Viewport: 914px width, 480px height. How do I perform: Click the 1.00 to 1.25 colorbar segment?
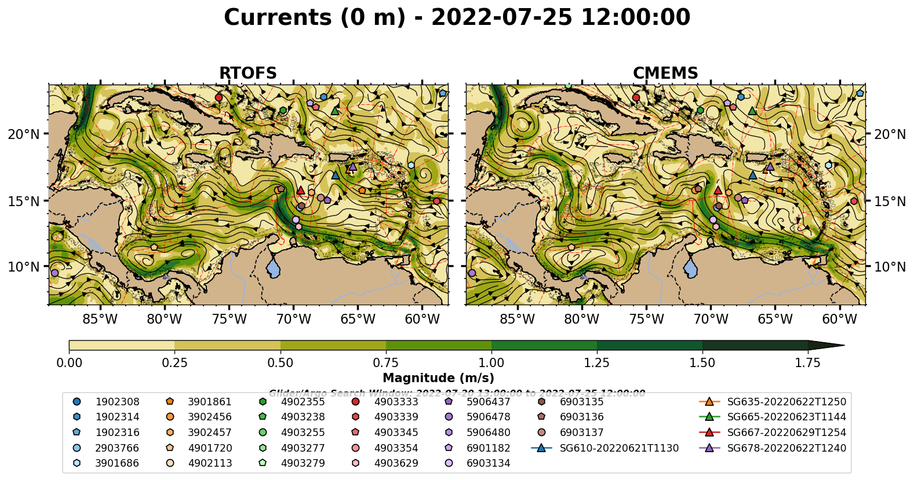click(544, 345)
